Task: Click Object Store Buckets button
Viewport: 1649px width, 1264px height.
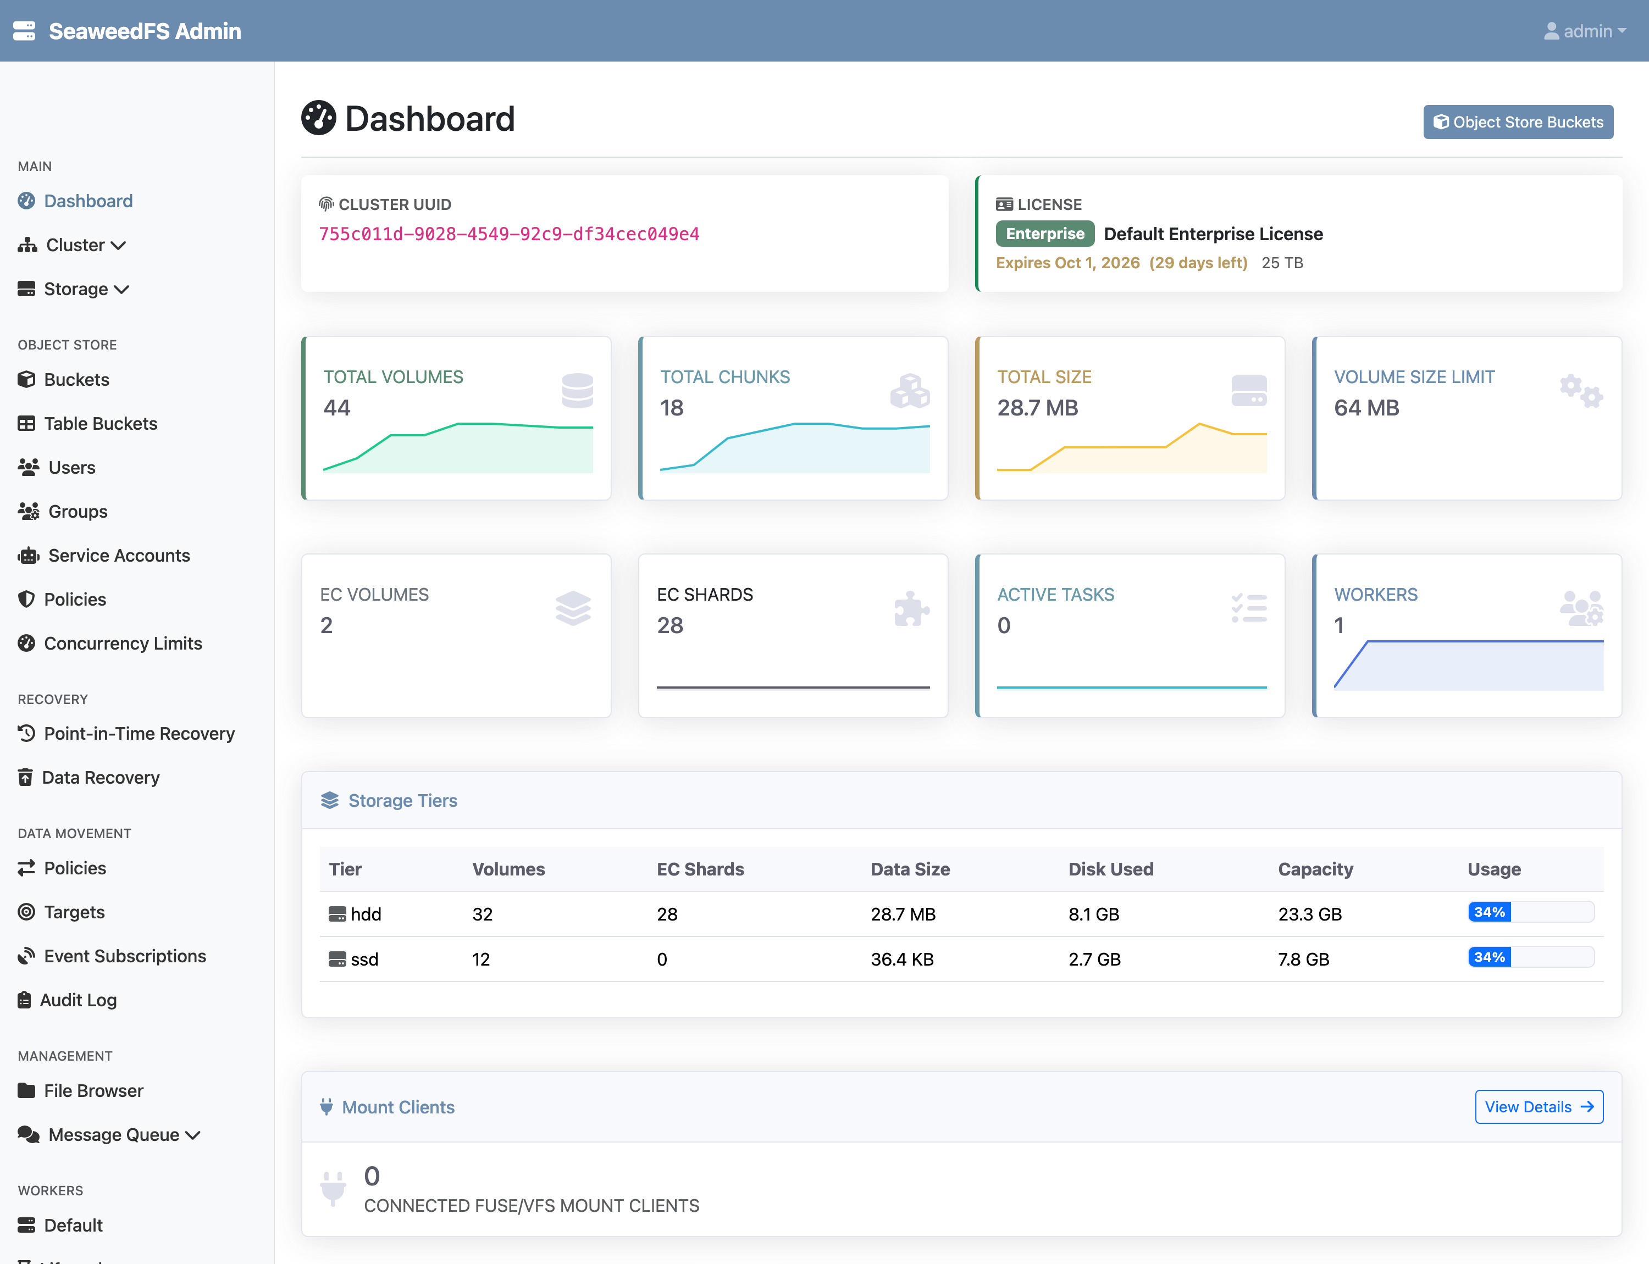Action: click(1518, 122)
